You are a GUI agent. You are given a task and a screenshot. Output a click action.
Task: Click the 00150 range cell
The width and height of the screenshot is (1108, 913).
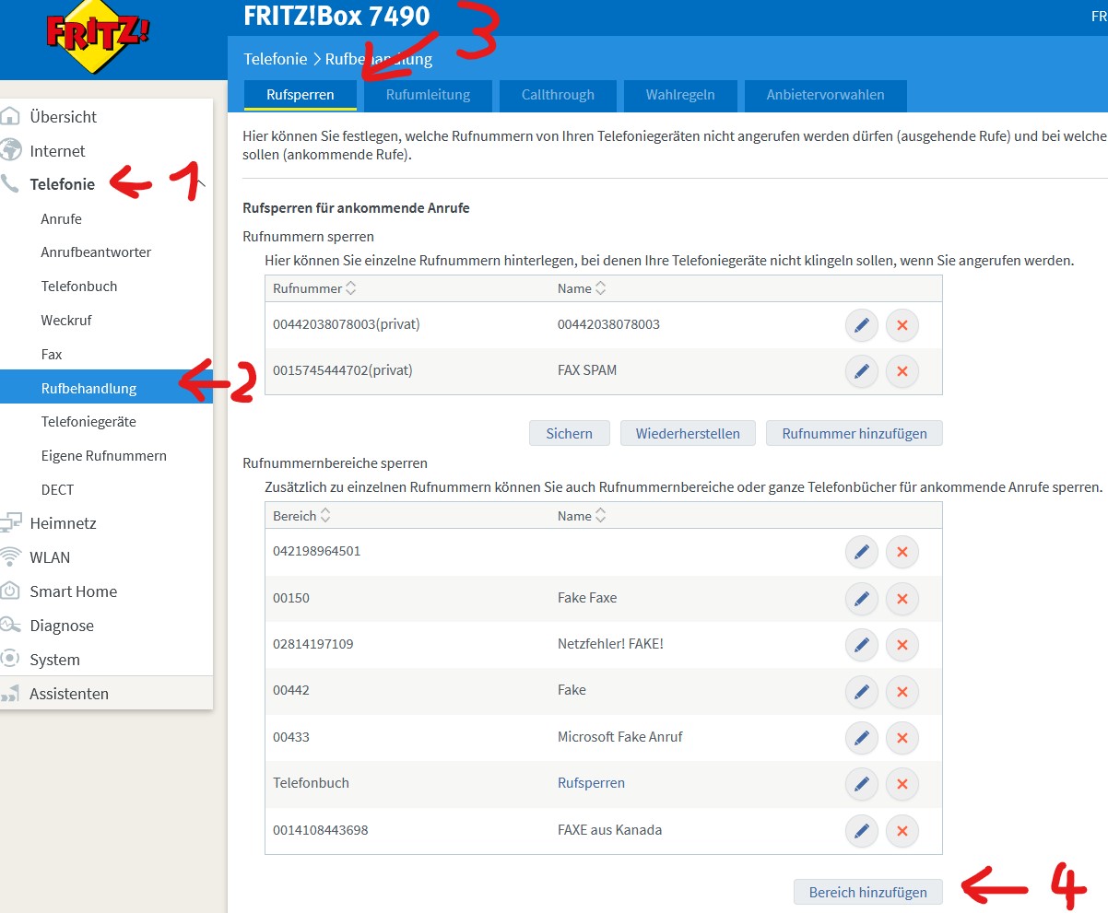click(290, 598)
